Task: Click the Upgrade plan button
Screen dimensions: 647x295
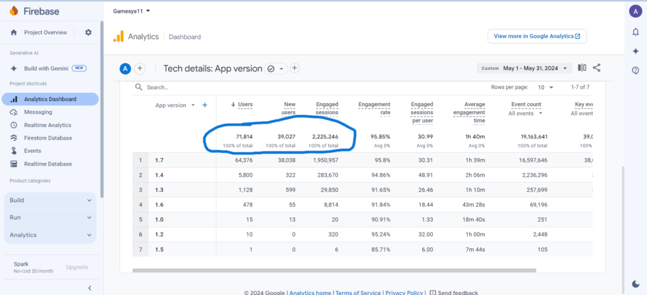Action: click(x=77, y=267)
